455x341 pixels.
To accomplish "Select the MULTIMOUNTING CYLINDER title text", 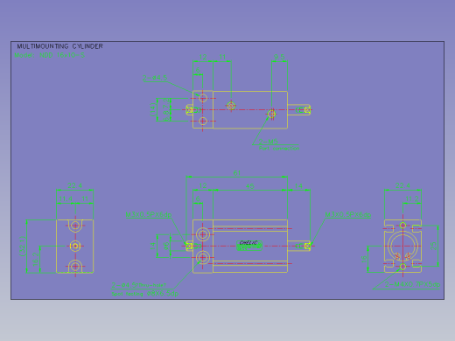I will [x=59, y=46].
